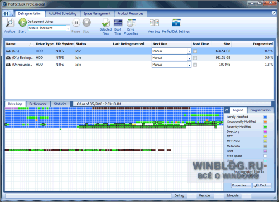Toggle Boot Time checkbox for C:\ drive
The width and height of the screenshot is (279, 202).
(195, 51)
